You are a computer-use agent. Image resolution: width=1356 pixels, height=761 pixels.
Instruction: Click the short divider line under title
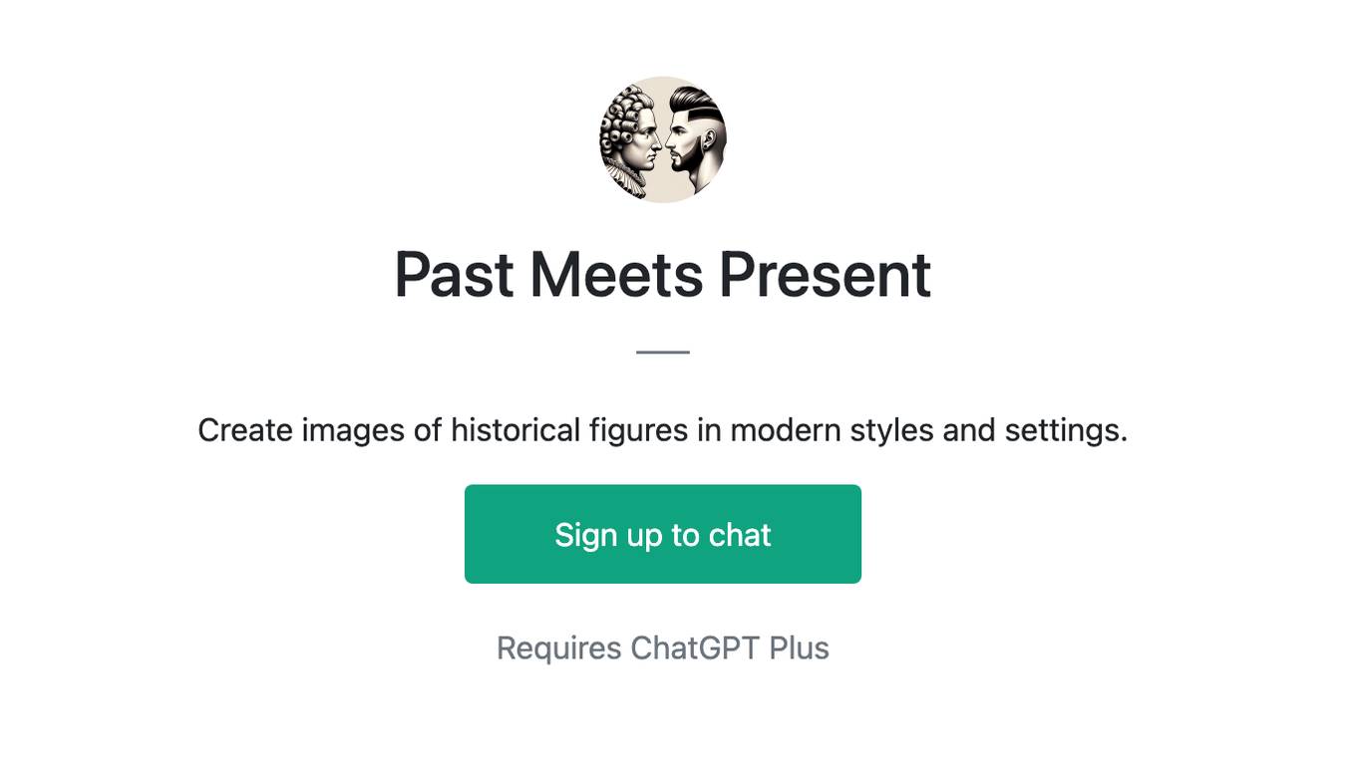[x=663, y=352]
